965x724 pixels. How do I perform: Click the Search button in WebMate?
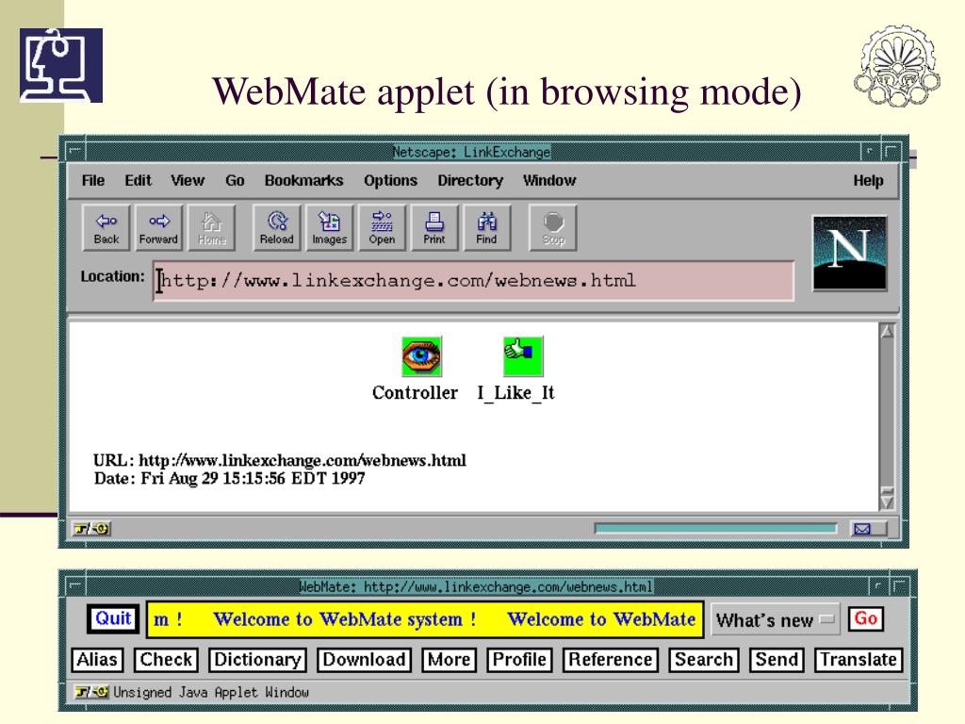[704, 659]
